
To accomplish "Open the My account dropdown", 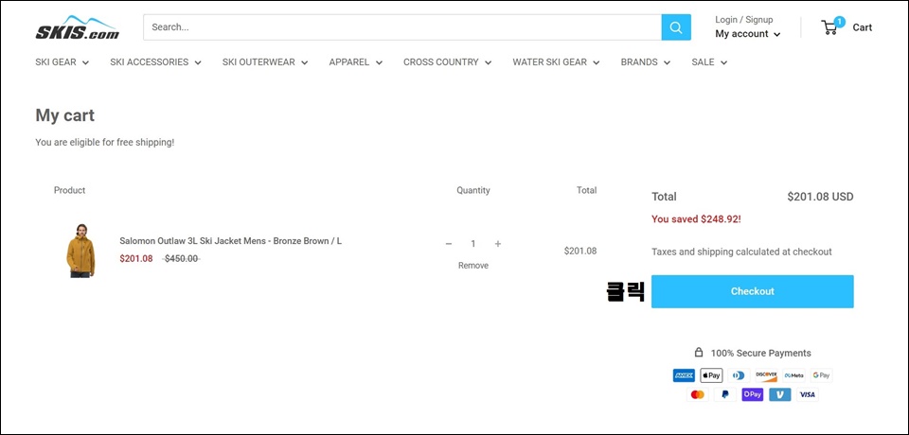I will (747, 34).
